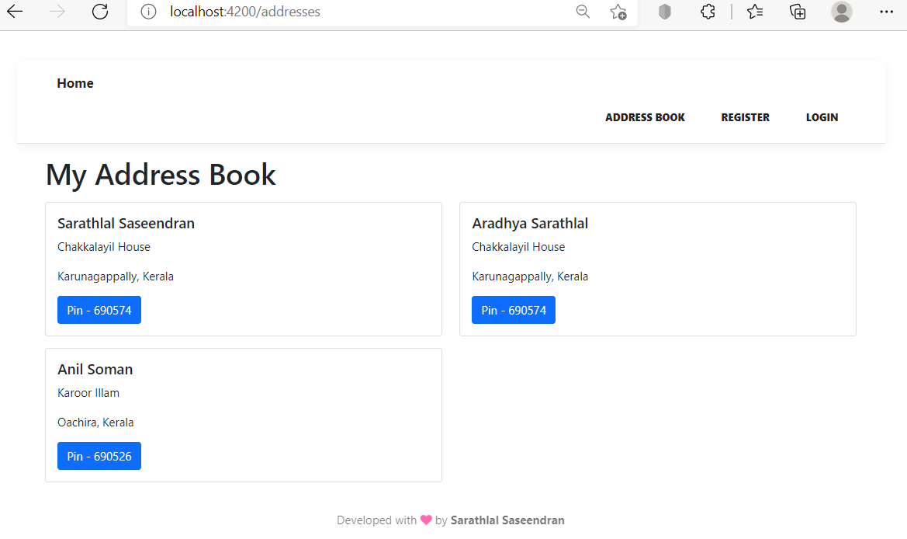907x539 pixels.
Task: Go back using browser back arrow
Action: coord(15,12)
